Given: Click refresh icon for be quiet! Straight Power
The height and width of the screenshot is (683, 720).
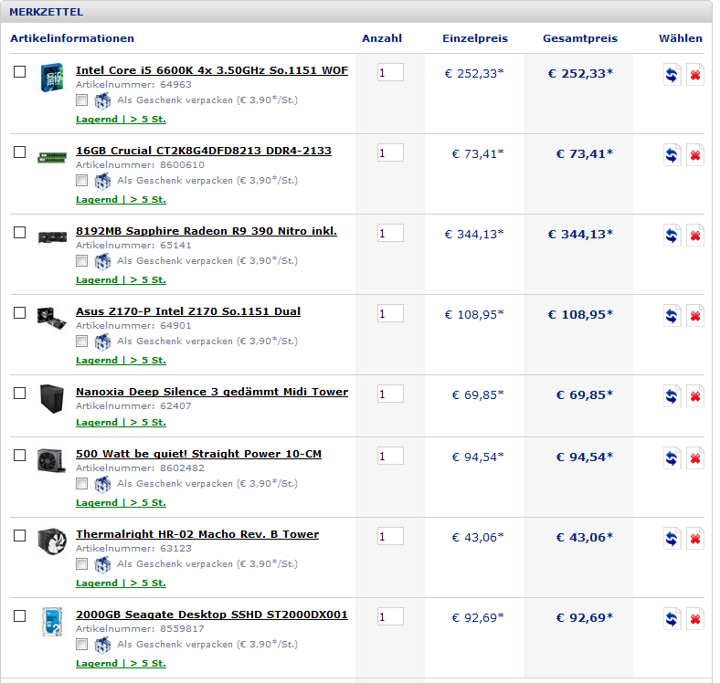Looking at the screenshot, I should [672, 457].
